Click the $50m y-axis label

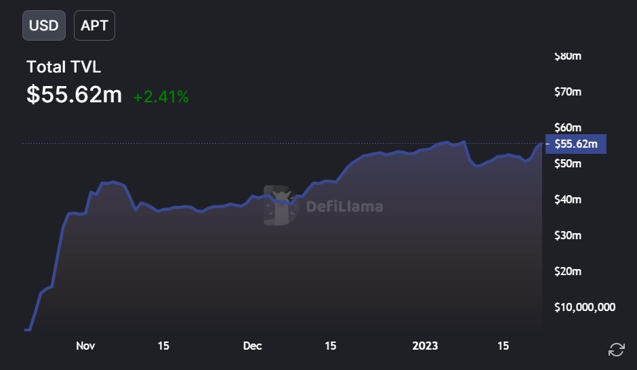567,164
